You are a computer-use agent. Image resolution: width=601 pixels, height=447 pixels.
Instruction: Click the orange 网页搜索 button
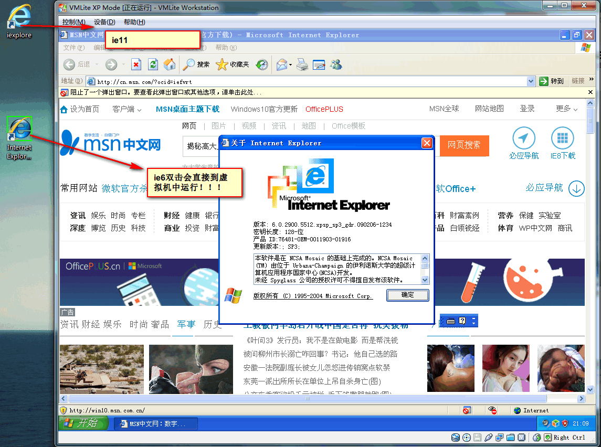click(464, 145)
